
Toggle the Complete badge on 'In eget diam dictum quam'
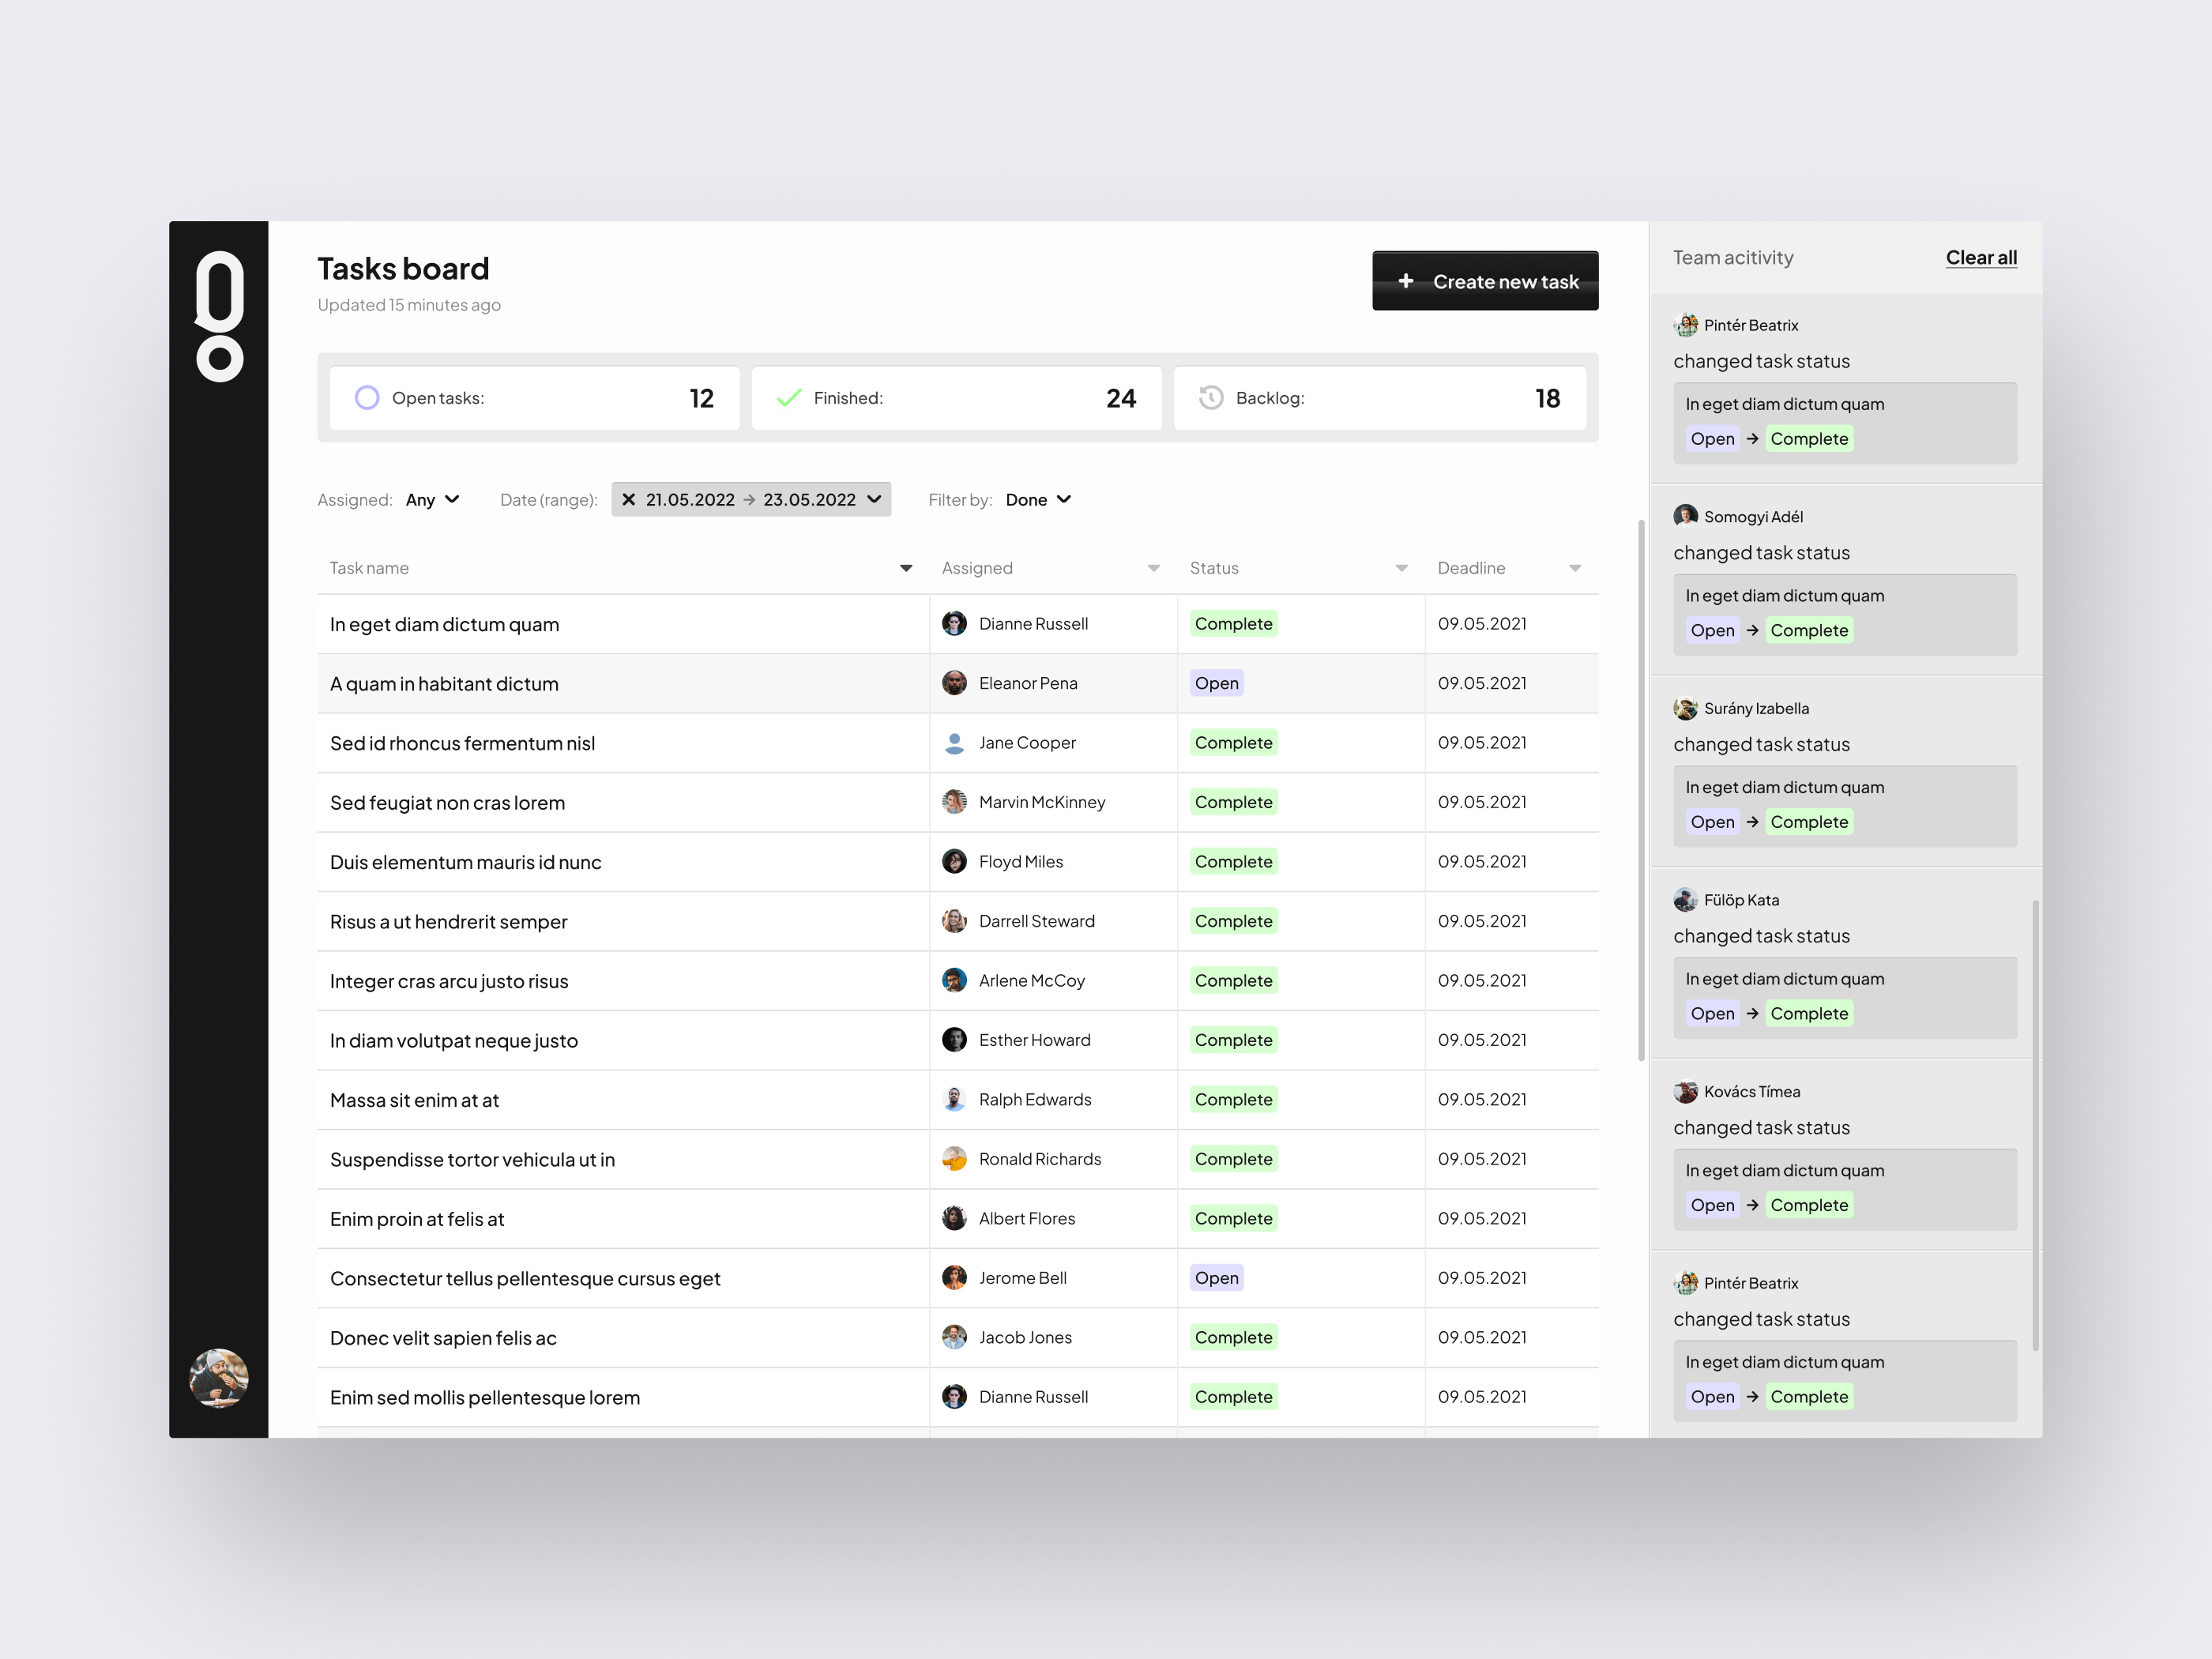click(x=1233, y=623)
